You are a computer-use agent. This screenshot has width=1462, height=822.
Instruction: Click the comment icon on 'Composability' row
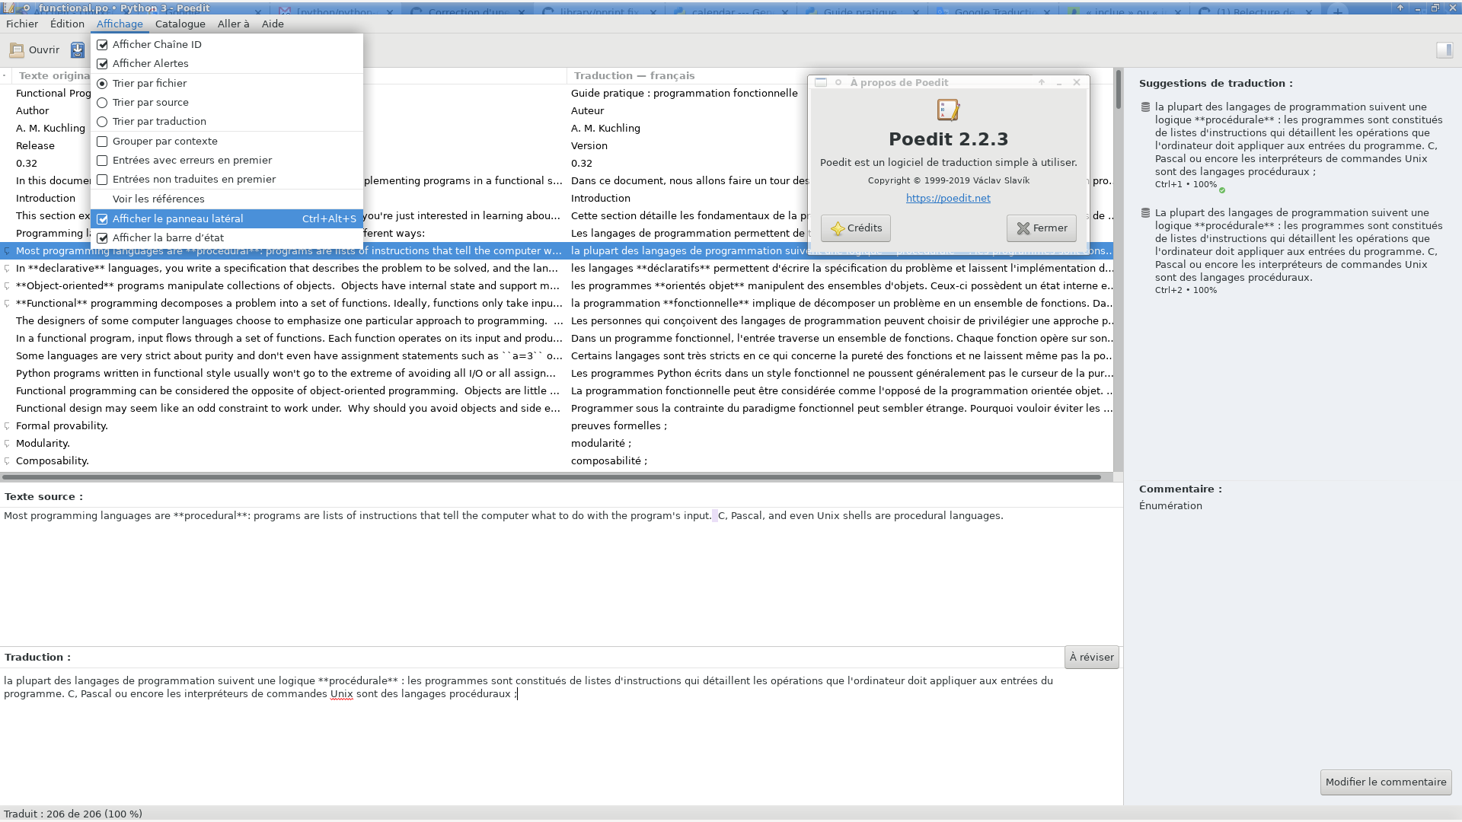pyautogui.click(x=8, y=461)
